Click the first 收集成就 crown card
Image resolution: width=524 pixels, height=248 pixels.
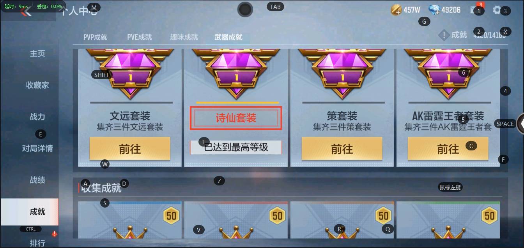[x=130, y=220]
